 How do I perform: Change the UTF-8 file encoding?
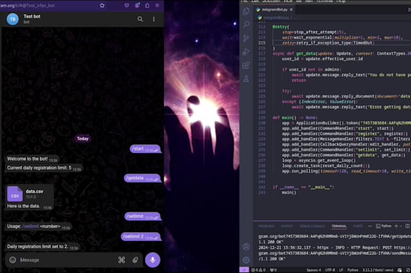point(330,270)
